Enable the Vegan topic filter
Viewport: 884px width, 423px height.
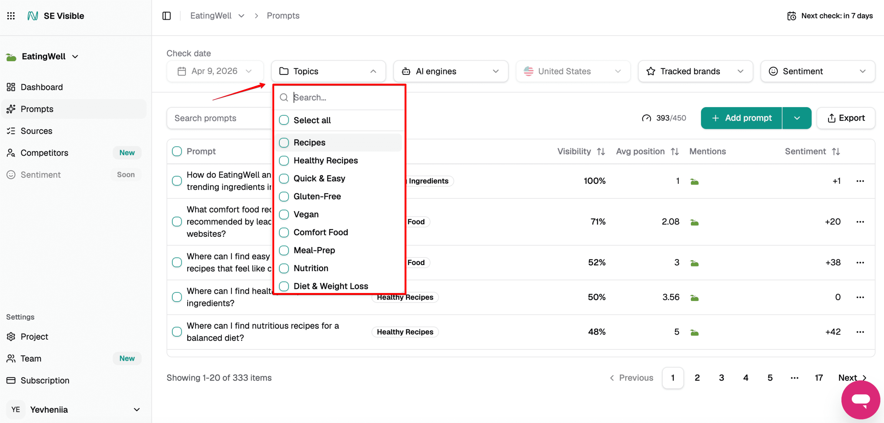[284, 214]
